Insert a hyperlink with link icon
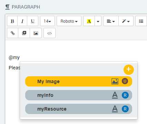The image size is (147, 124). tap(13, 33)
